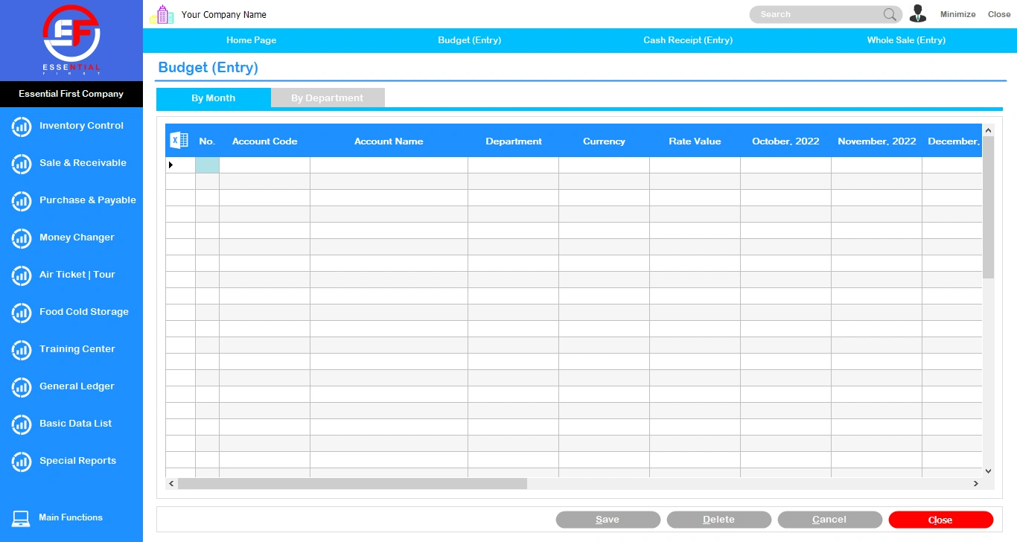Click the Excel export icon in grid header
1017x542 pixels.
[179, 140]
